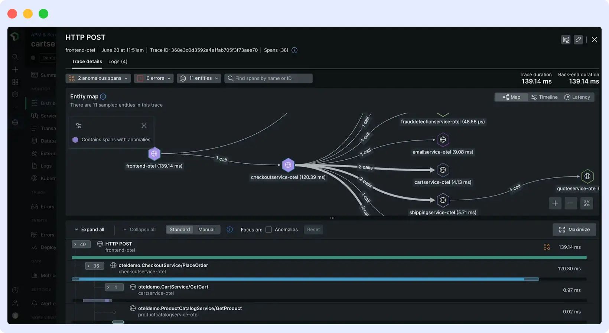Open Logs in the sidebar
The image size is (609, 333).
tap(42, 166)
